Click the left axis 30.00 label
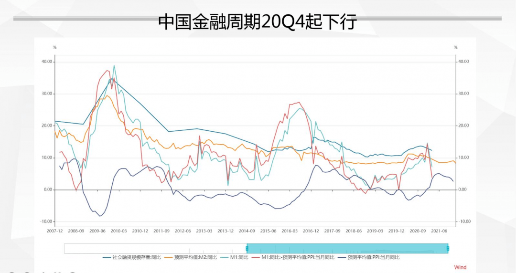Screen dimensions: 516x273 pyautogui.click(x=46, y=94)
